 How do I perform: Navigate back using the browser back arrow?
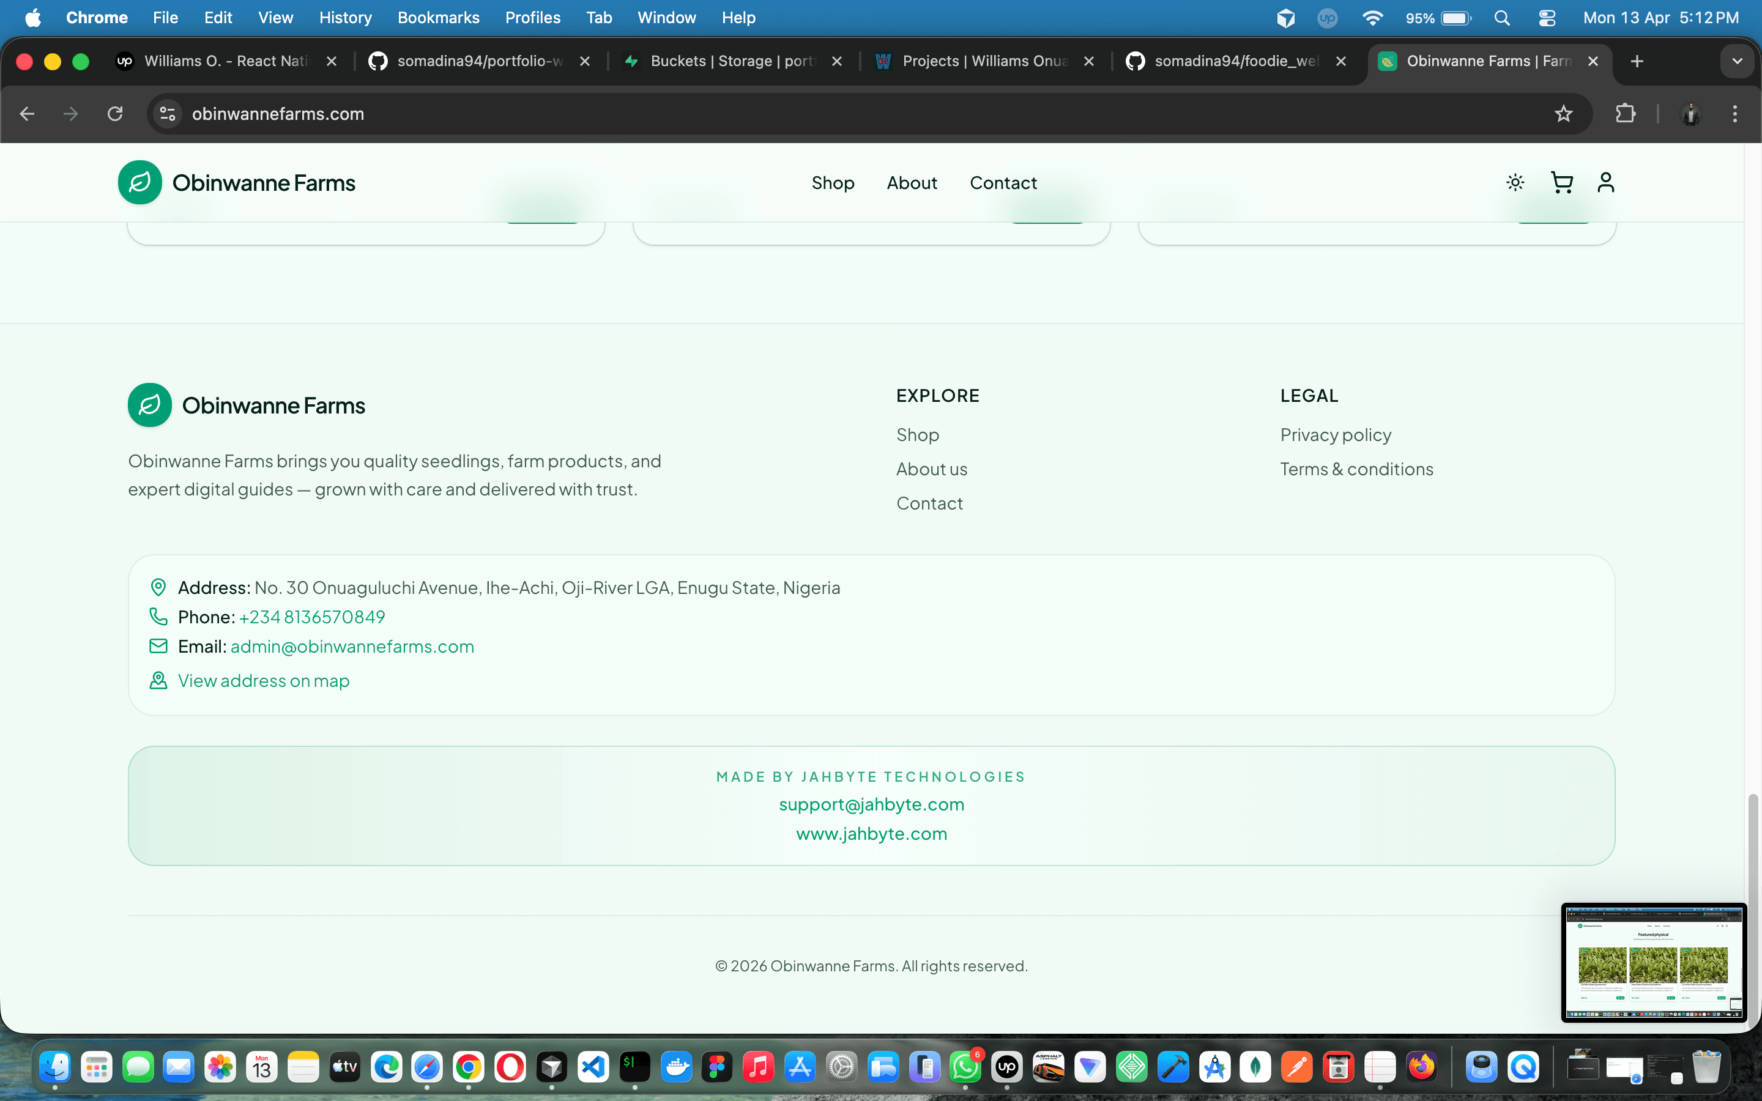point(27,114)
